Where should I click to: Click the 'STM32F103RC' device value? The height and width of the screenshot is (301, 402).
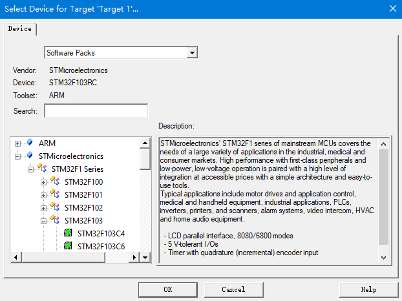[73, 83]
